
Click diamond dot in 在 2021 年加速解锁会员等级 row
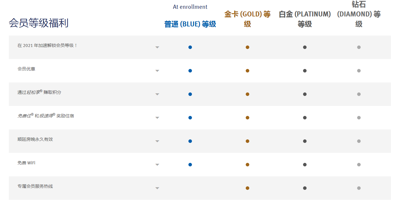359,47
